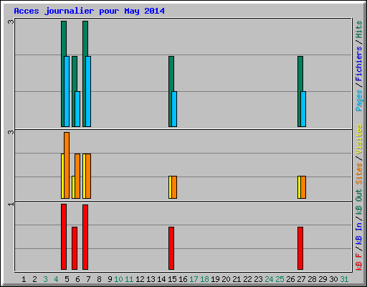Click the green day '11' x-axis label
Viewport: 367px width, 287px height.
129,279
